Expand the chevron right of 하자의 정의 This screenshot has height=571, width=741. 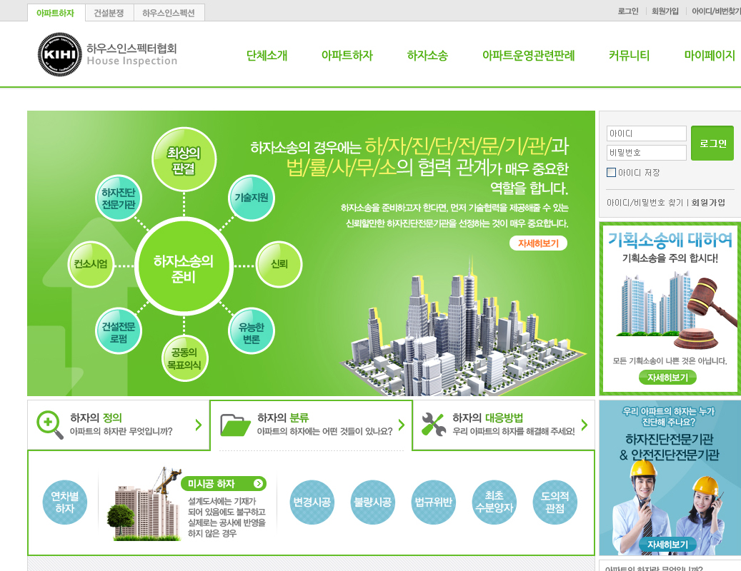point(199,425)
